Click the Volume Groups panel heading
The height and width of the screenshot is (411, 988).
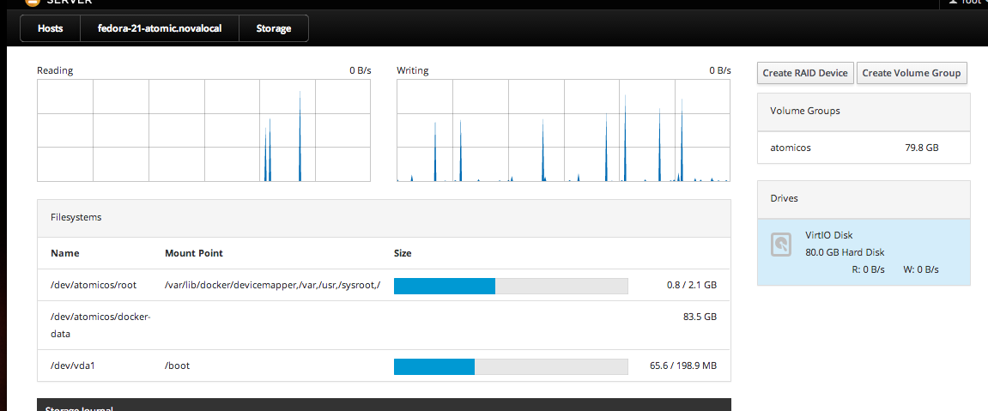tap(804, 111)
